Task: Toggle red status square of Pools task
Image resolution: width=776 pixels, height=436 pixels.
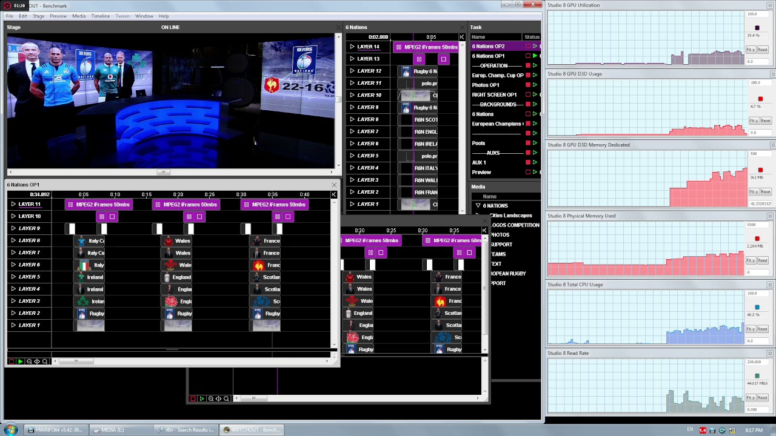Action: (527, 144)
